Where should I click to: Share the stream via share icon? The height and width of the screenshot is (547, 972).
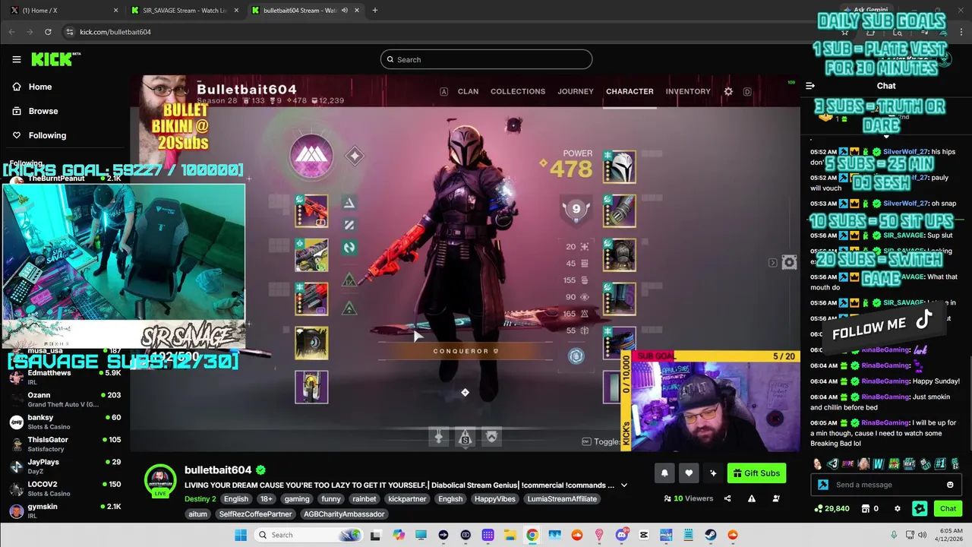[x=727, y=498]
